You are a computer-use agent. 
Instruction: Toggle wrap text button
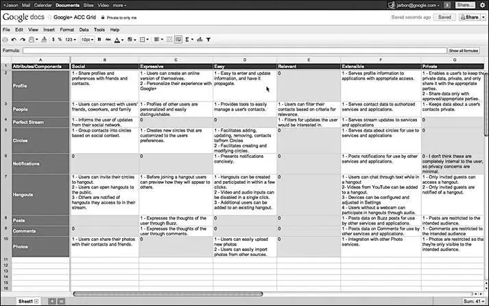178,40
